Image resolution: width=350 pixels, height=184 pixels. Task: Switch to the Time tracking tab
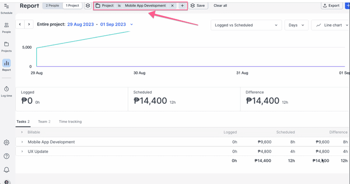pos(70,122)
